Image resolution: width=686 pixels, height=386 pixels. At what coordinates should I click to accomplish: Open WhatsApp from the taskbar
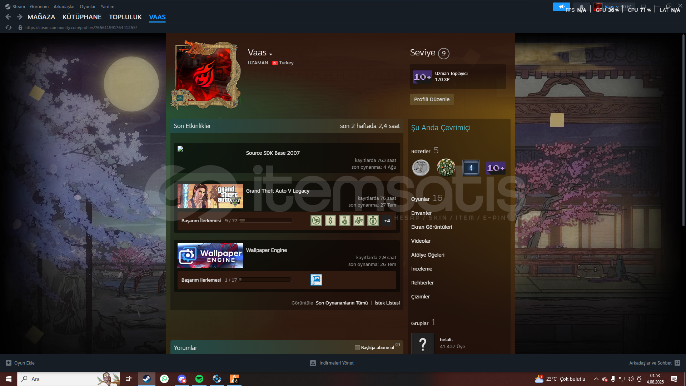pos(164,379)
